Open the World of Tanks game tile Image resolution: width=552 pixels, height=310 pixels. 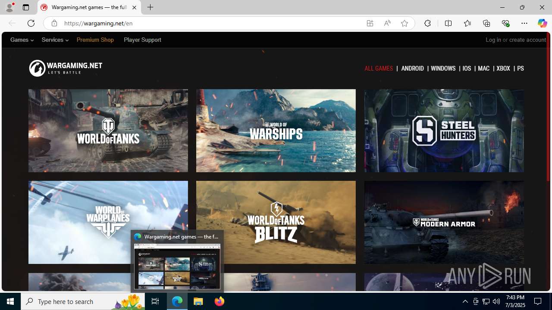[x=108, y=130]
